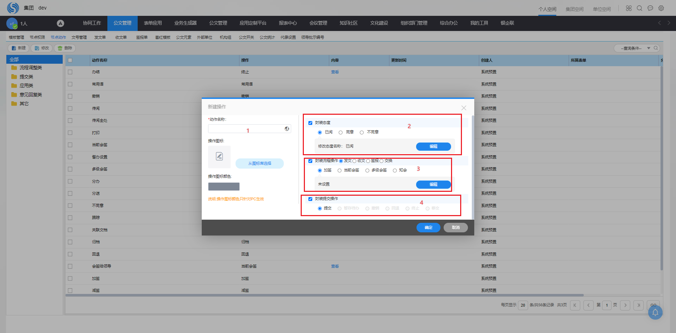Click the globe icon in action name field
This screenshot has width=676, height=333.
coord(287,129)
